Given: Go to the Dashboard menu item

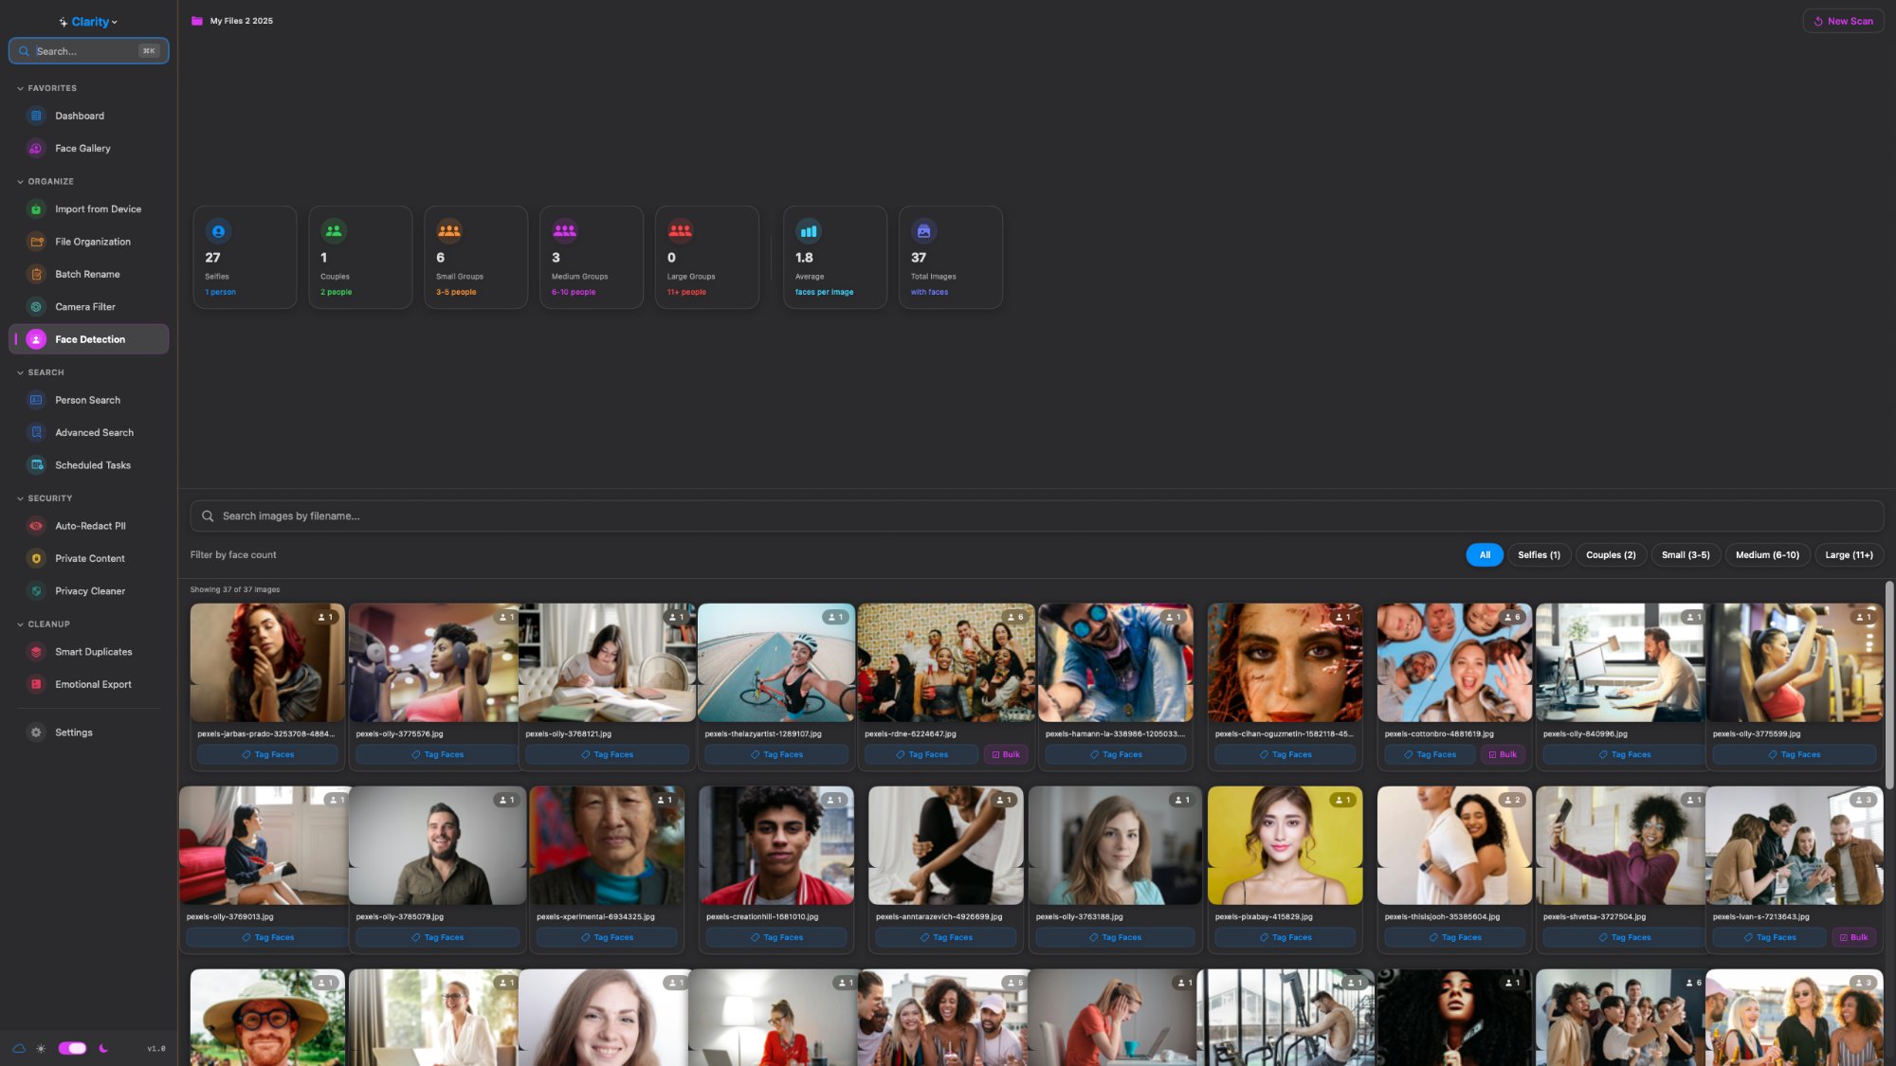Looking at the screenshot, I should [x=80, y=117].
